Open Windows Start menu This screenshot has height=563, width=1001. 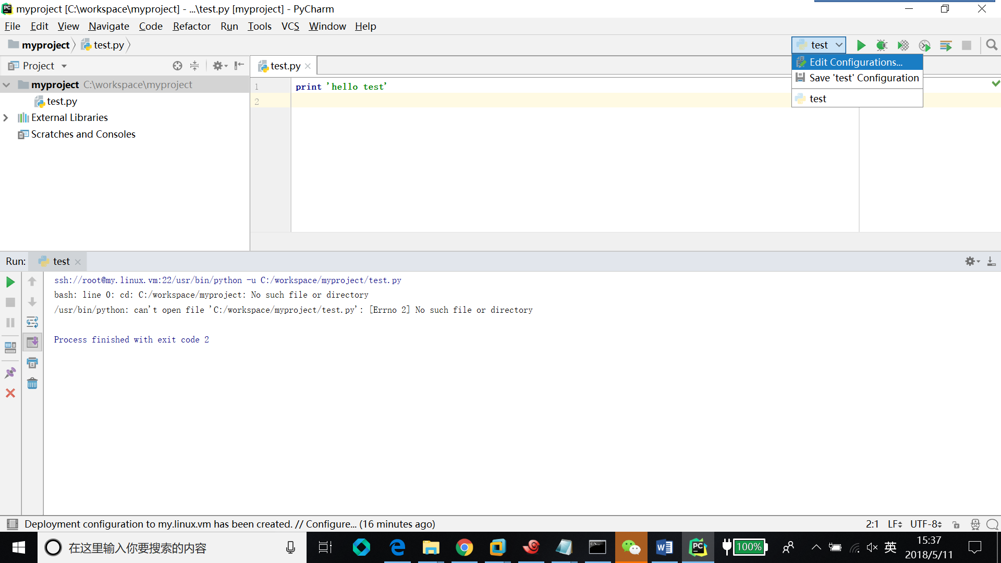tap(18, 547)
